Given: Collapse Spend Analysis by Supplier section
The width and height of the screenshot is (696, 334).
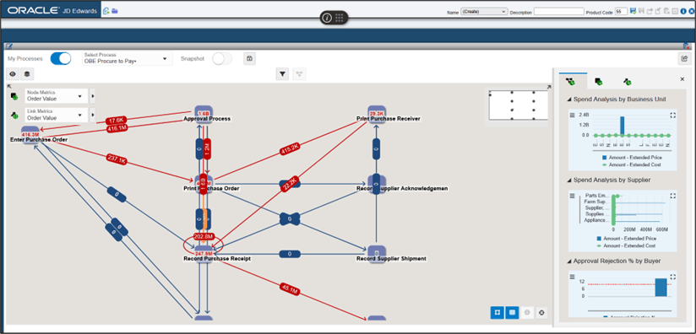Looking at the screenshot, I should (570, 180).
